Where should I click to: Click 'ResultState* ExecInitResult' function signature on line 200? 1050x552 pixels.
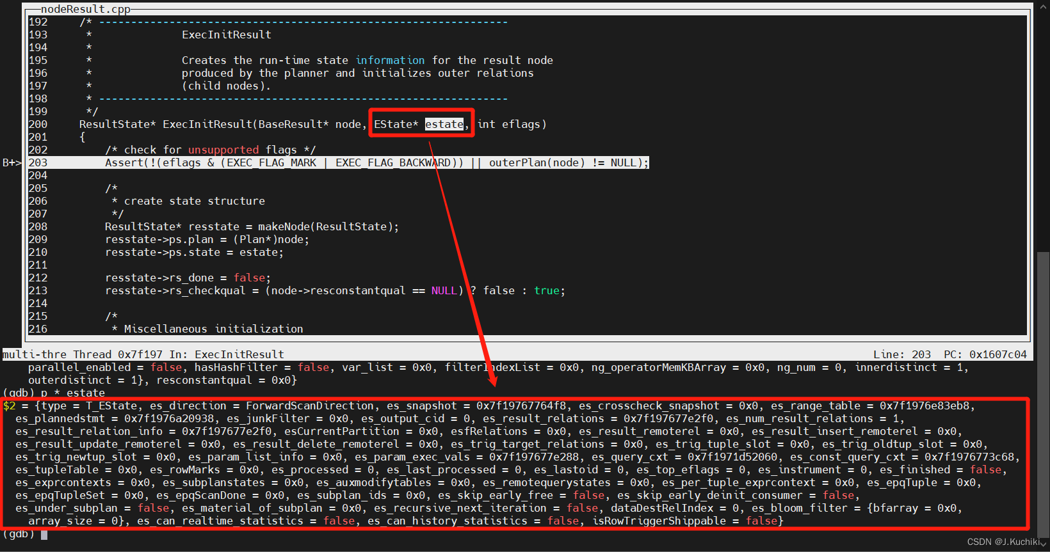(x=166, y=124)
